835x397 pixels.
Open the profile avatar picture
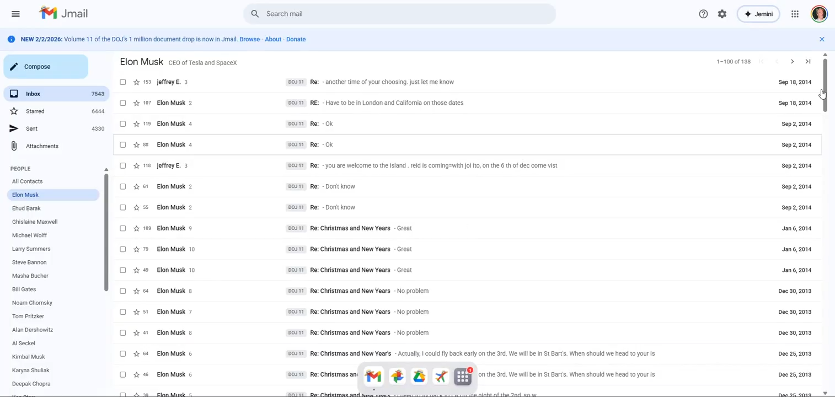coord(819,14)
